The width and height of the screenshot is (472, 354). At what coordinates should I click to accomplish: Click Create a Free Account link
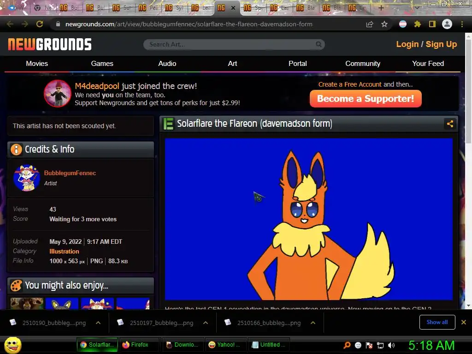tap(350, 85)
